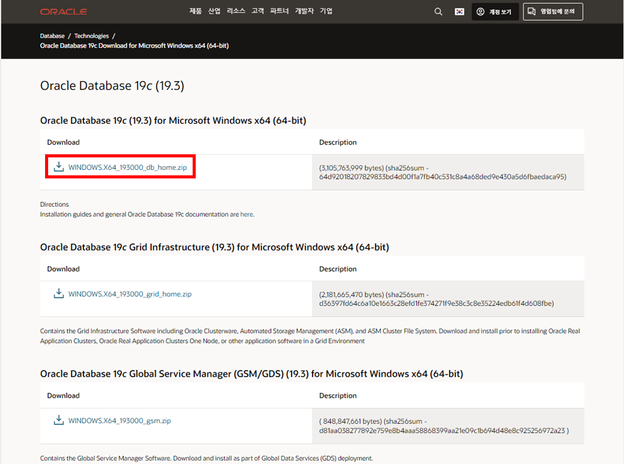Open the documentation 'here' link
624x464 pixels.
pyautogui.click(x=246, y=214)
